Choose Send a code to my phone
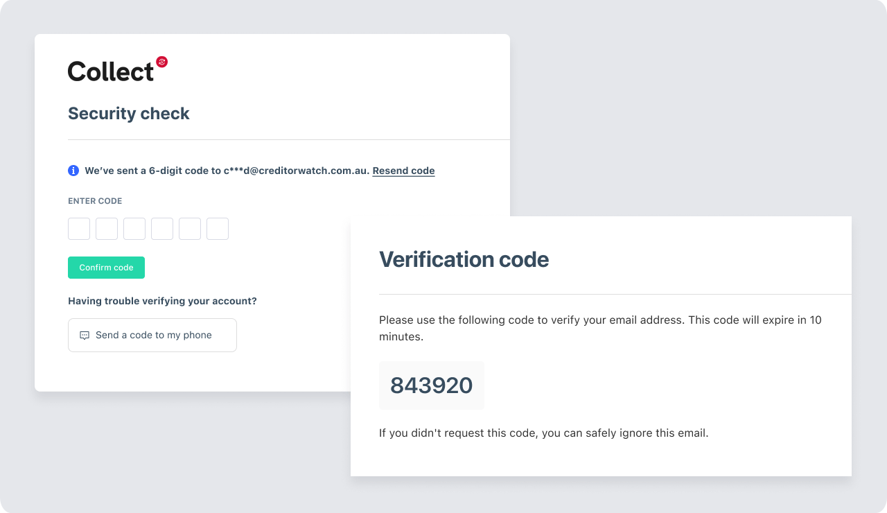The width and height of the screenshot is (887, 513). tap(152, 335)
